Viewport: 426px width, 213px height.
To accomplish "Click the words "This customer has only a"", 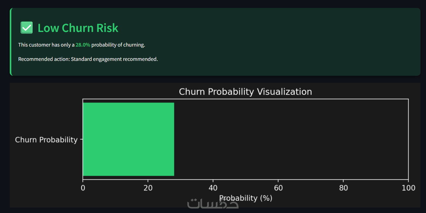I will [46, 45].
